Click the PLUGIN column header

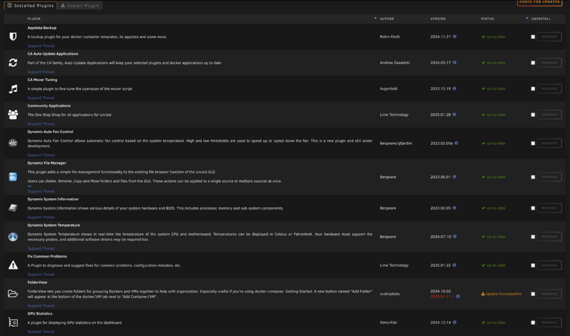click(x=34, y=19)
